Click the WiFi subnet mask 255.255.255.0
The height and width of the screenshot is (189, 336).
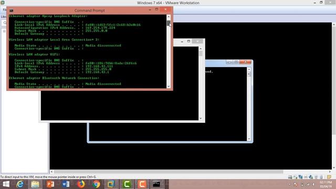coord(98,69)
